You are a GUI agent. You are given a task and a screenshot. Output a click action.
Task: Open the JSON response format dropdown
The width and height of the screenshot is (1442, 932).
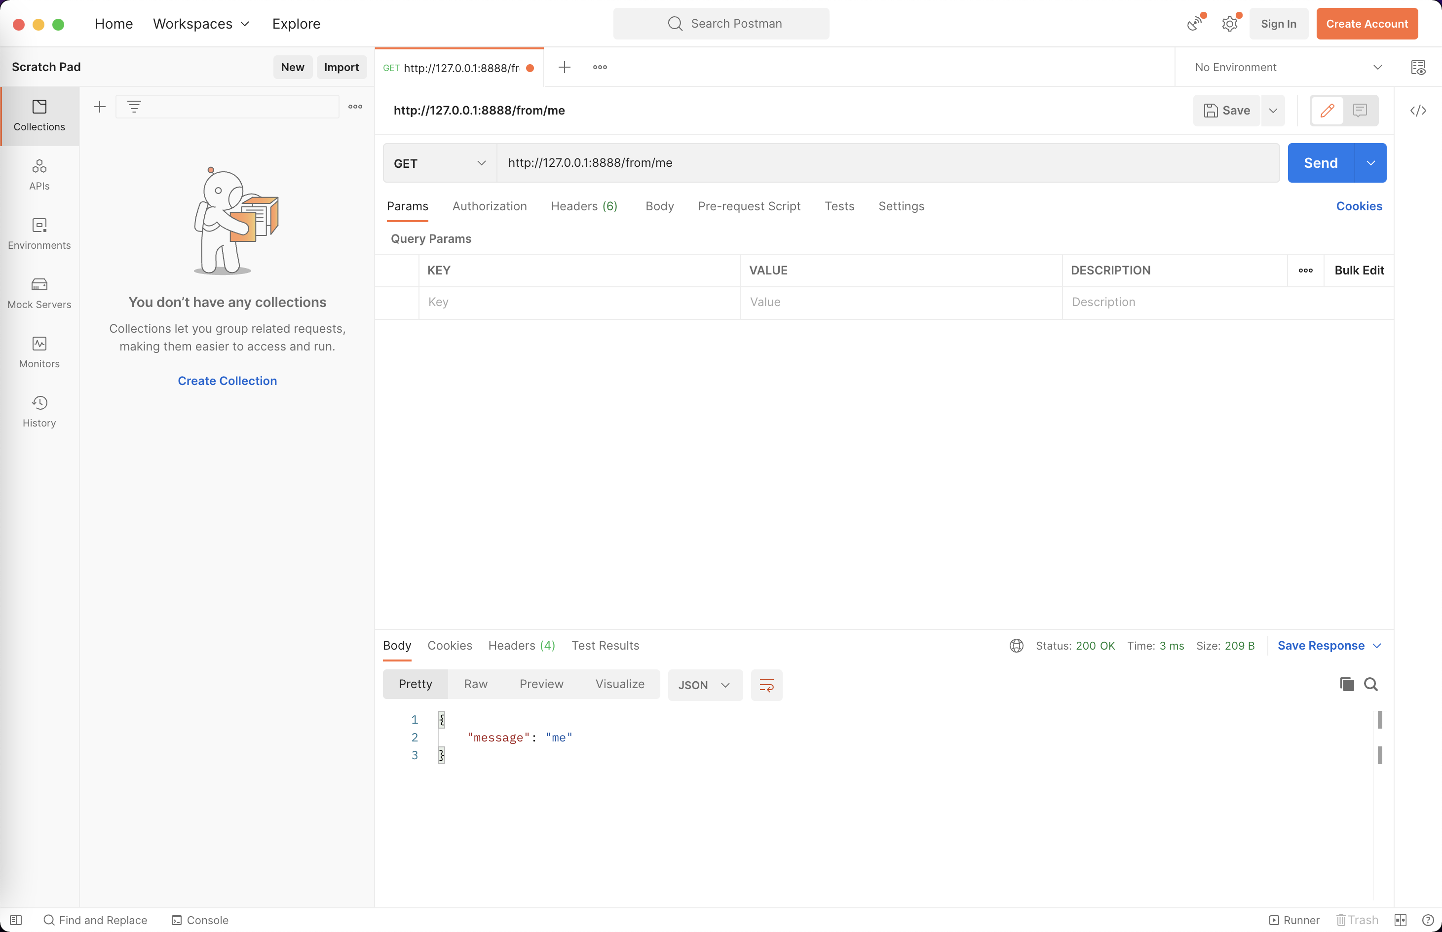point(704,685)
